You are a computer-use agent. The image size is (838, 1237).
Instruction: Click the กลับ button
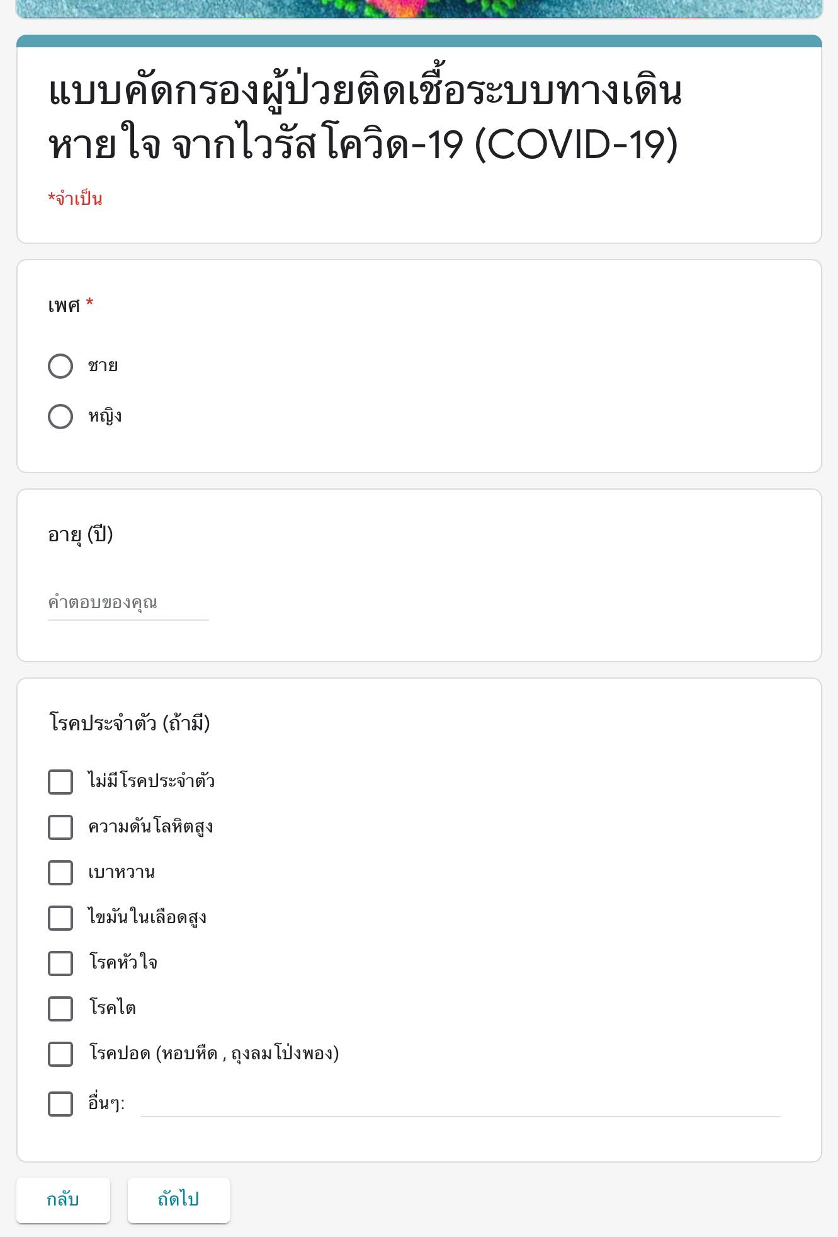(x=63, y=1200)
